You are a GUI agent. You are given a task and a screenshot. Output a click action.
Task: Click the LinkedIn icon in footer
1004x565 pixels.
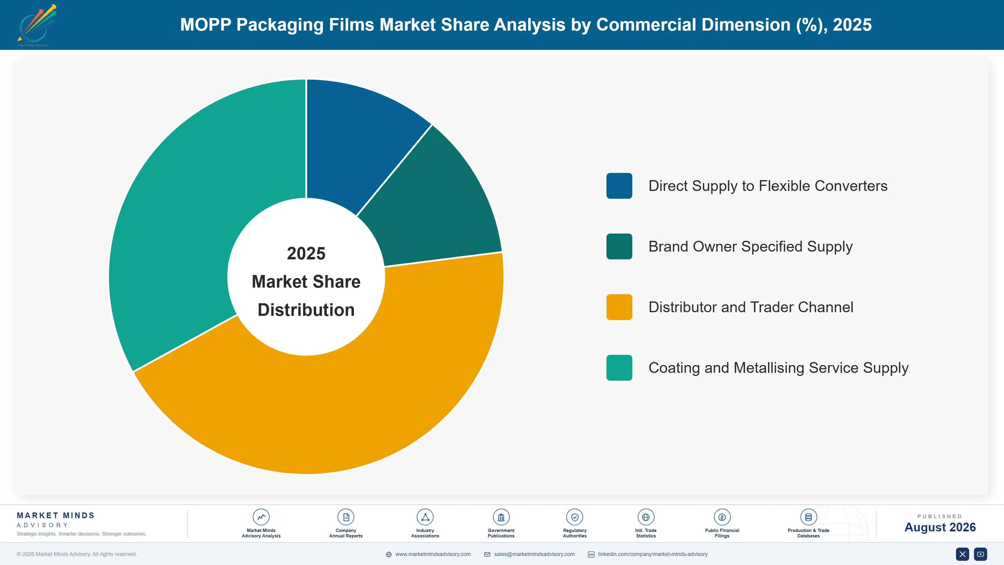(591, 554)
